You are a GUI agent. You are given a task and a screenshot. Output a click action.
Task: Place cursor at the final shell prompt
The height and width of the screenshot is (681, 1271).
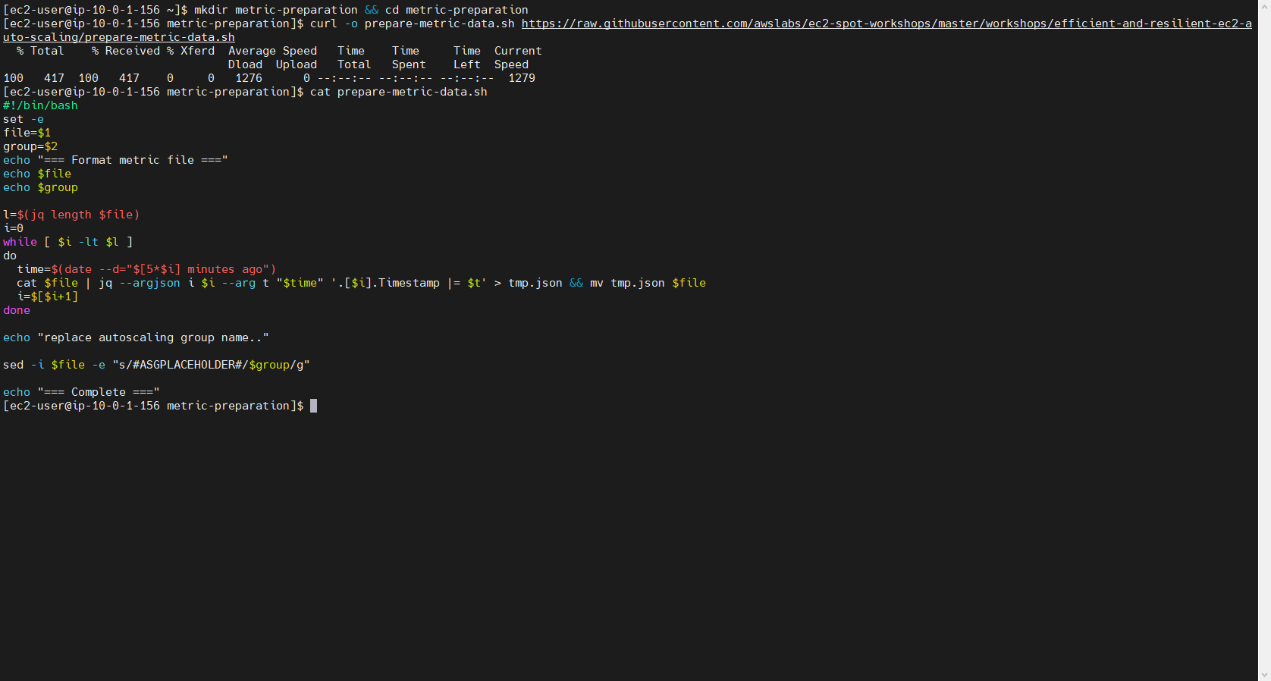[x=314, y=406]
